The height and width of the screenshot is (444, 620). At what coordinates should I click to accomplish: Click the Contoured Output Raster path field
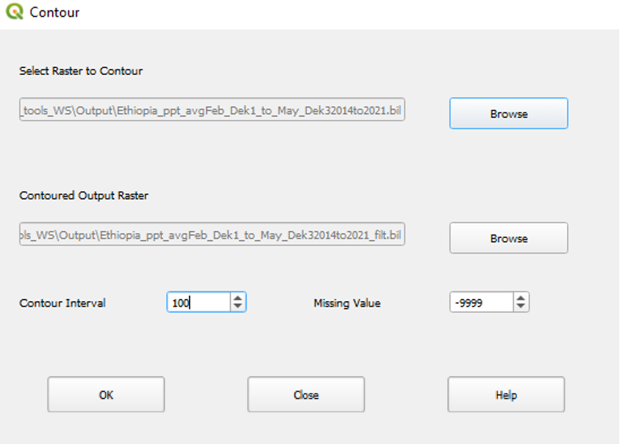[x=212, y=234]
